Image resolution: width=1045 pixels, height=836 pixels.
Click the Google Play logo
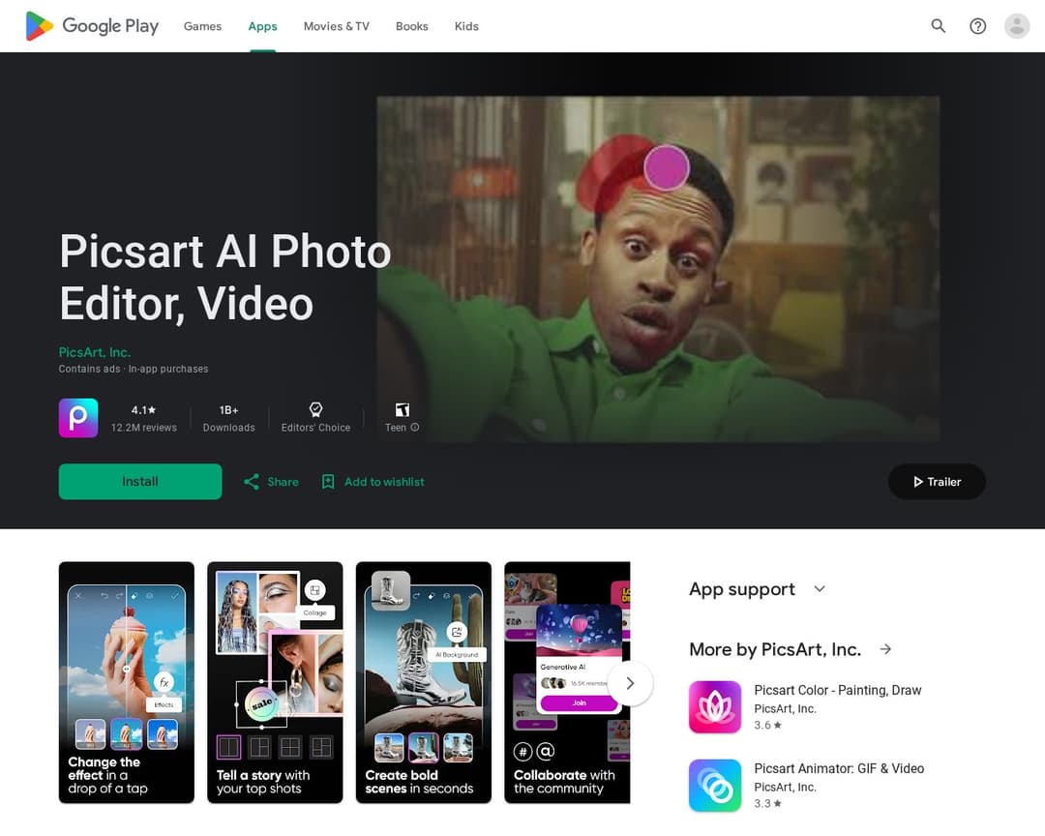pyautogui.click(x=92, y=26)
